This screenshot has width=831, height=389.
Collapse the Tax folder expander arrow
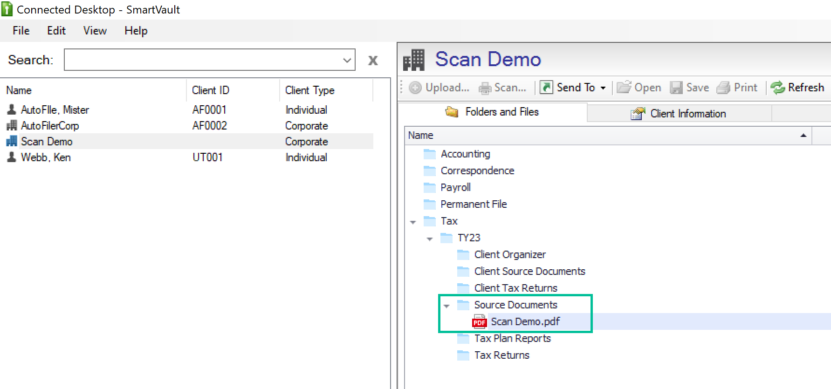point(413,222)
